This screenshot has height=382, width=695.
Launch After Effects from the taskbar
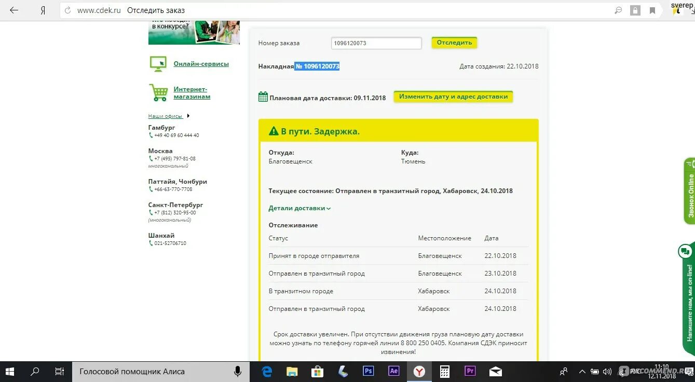click(393, 371)
